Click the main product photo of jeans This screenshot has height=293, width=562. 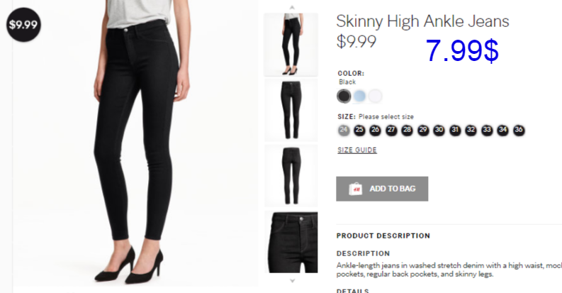[135, 143]
